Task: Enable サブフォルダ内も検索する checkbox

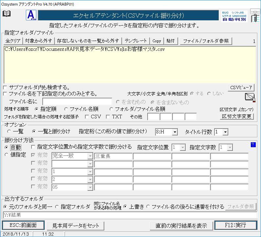Action: (5, 88)
